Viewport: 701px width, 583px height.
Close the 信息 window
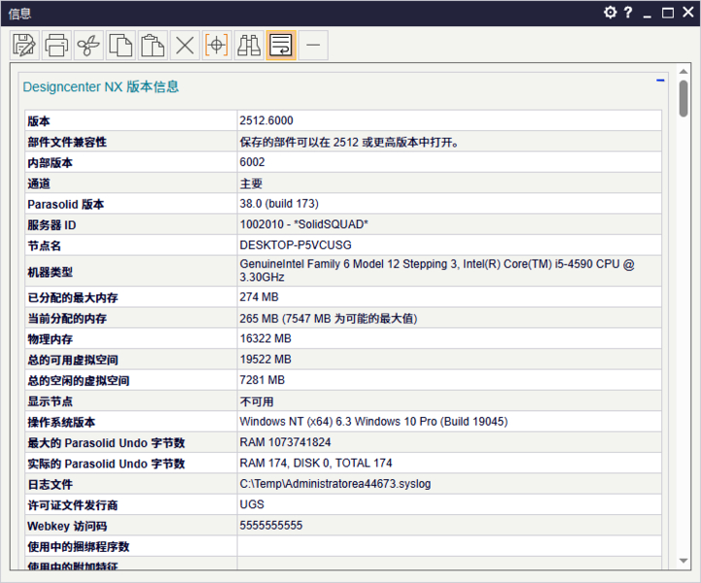688,12
